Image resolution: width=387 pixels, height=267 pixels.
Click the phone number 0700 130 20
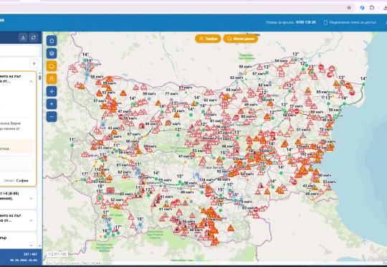(x=305, y=22)
